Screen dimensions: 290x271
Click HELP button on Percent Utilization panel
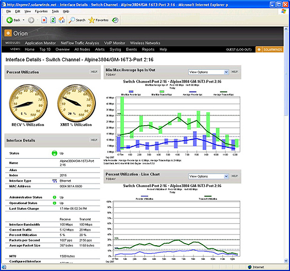point(94,72)
